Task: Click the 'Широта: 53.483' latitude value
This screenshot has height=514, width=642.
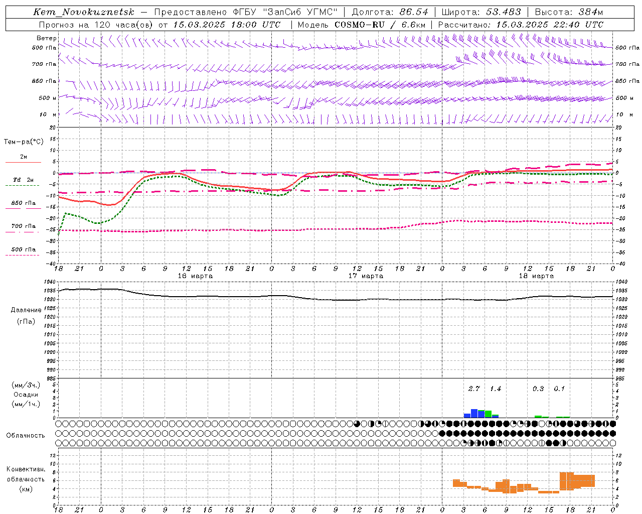Action: [x=481, y=12]
